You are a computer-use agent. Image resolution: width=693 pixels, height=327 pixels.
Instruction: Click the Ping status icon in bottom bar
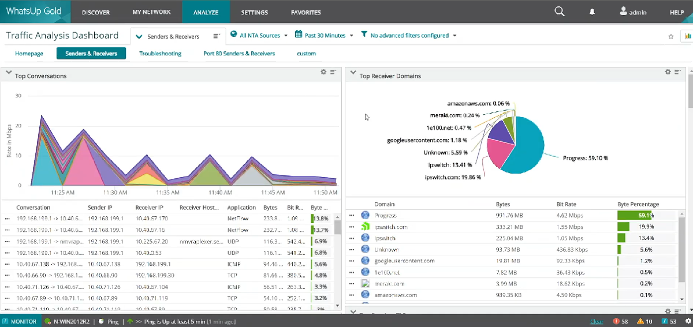(102, 321)
